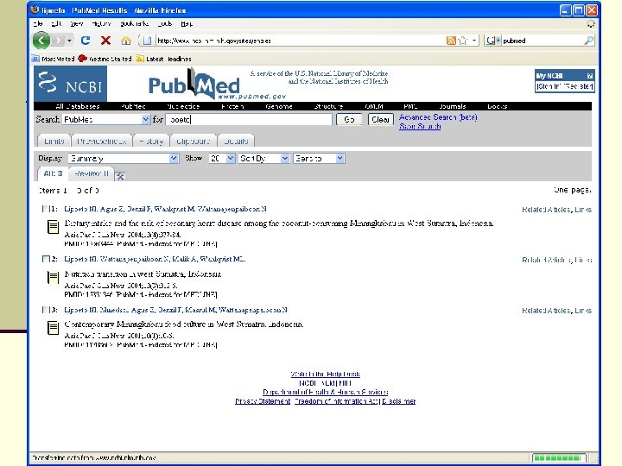Click the green Back navigation button
This screenshot has width=622, height=466.
click(x=41, y=41)
